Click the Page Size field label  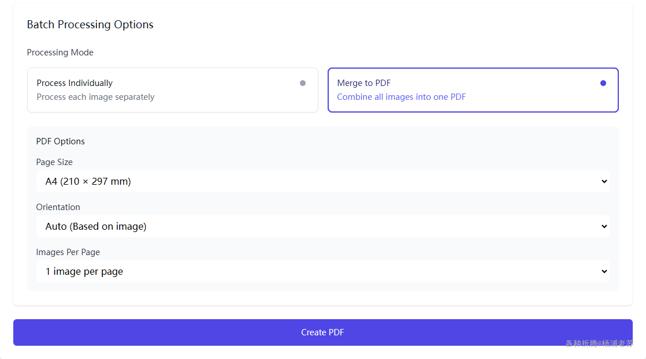pyautogui.click(x=54, y=162)
